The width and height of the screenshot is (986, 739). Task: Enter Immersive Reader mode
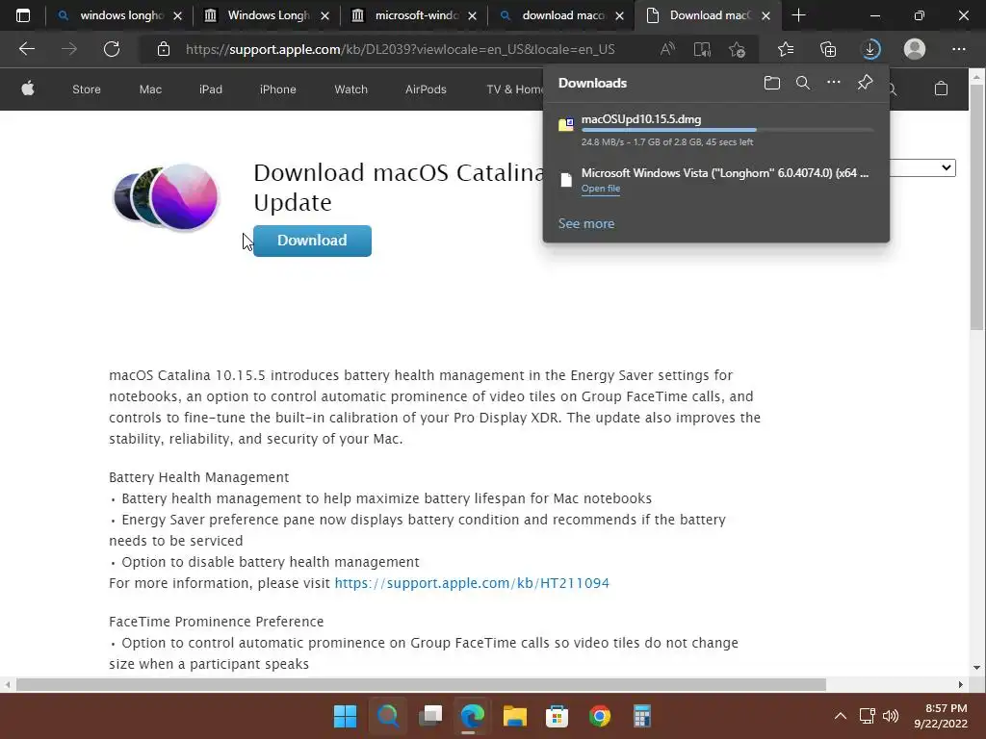pos(702,49)
